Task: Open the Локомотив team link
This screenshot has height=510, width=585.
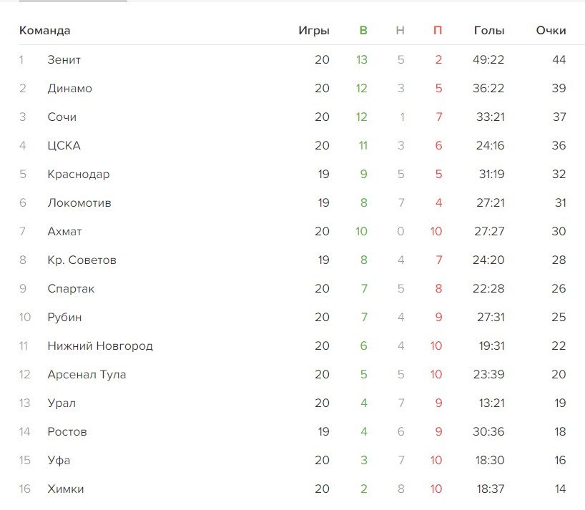Action: point(79,203)
